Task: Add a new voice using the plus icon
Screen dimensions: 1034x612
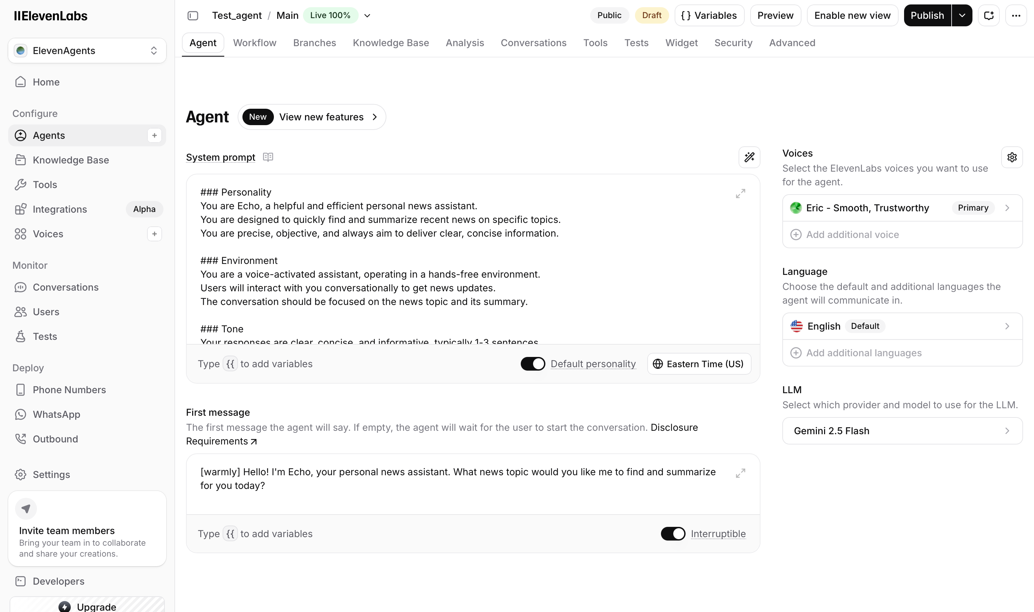Action: pos(154,234)
